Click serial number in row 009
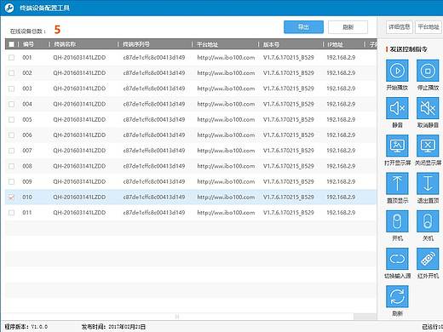The image size is (443, 332). point(154,181)
